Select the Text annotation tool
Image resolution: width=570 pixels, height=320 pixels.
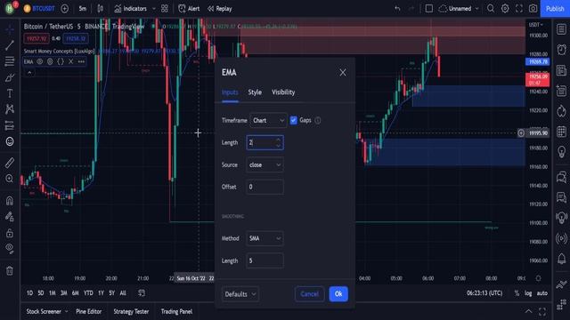(10, 93)
